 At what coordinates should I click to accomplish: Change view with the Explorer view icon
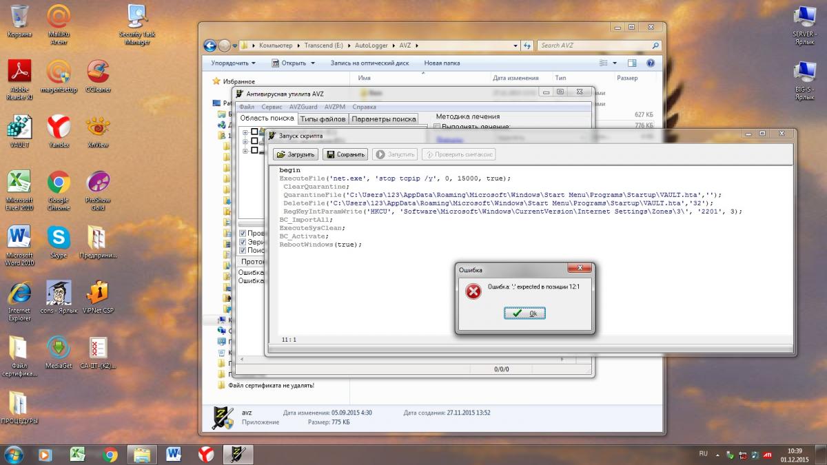coord(604,63)
